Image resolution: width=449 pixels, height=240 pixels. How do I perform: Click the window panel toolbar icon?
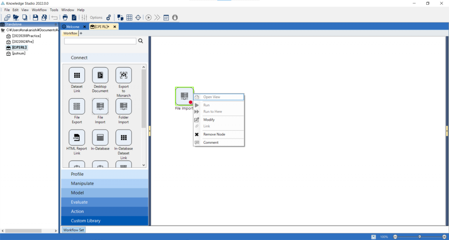click(x=166, y=17)
